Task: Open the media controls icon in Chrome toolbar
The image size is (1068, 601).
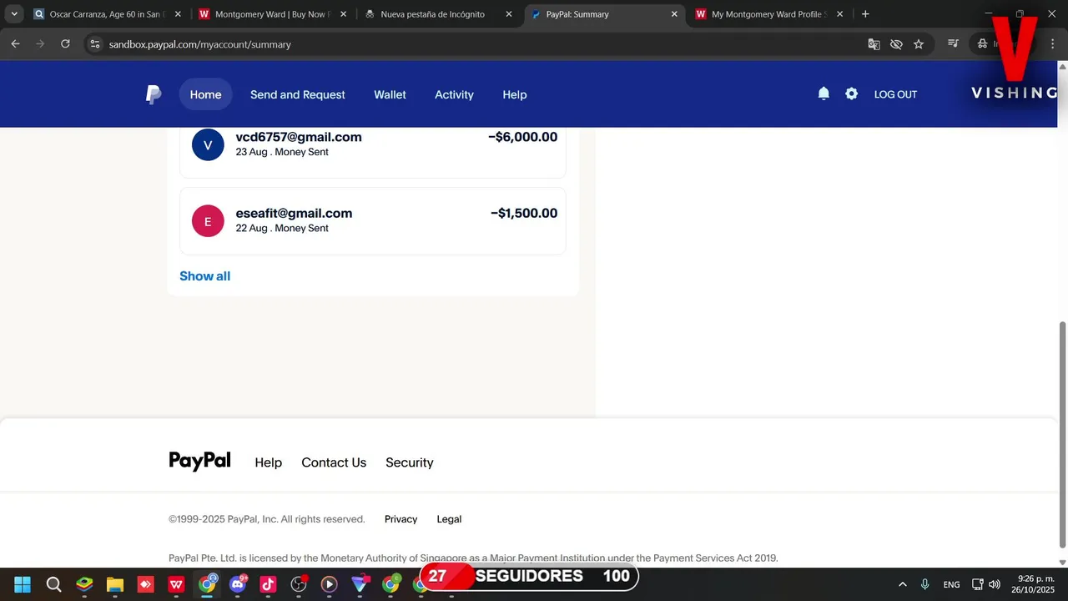Action: click(x=953, y=44)
